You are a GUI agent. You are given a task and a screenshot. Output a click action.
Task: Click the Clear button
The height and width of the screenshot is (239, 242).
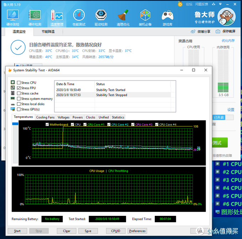pos(67,231)
